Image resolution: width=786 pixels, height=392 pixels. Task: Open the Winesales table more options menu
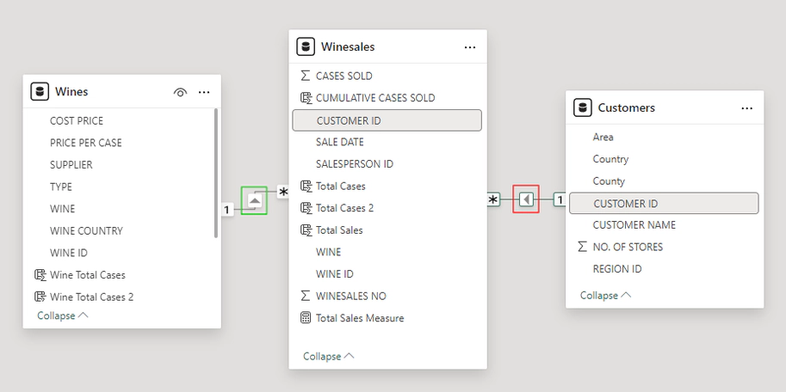point(470,47)
